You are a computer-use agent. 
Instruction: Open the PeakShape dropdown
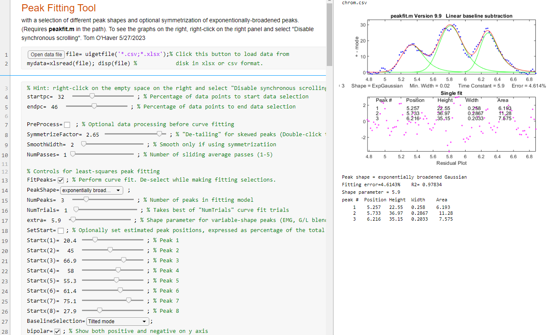click(91, 190)
